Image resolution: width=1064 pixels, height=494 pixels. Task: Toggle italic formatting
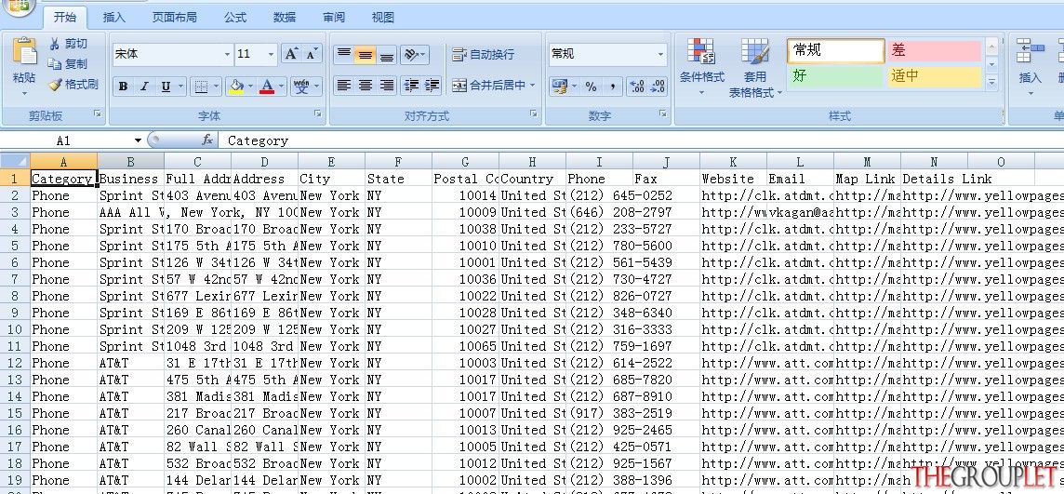144,87
